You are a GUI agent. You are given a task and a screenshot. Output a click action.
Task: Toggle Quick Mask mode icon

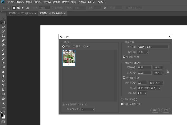(3, 122)
